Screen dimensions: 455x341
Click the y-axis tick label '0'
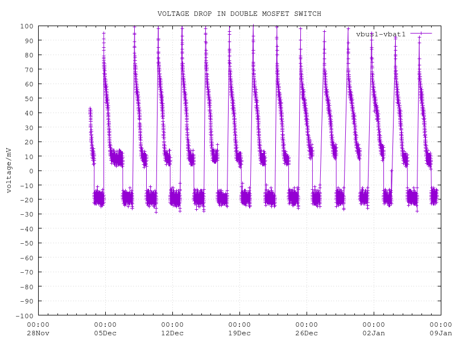click(31, 171)
